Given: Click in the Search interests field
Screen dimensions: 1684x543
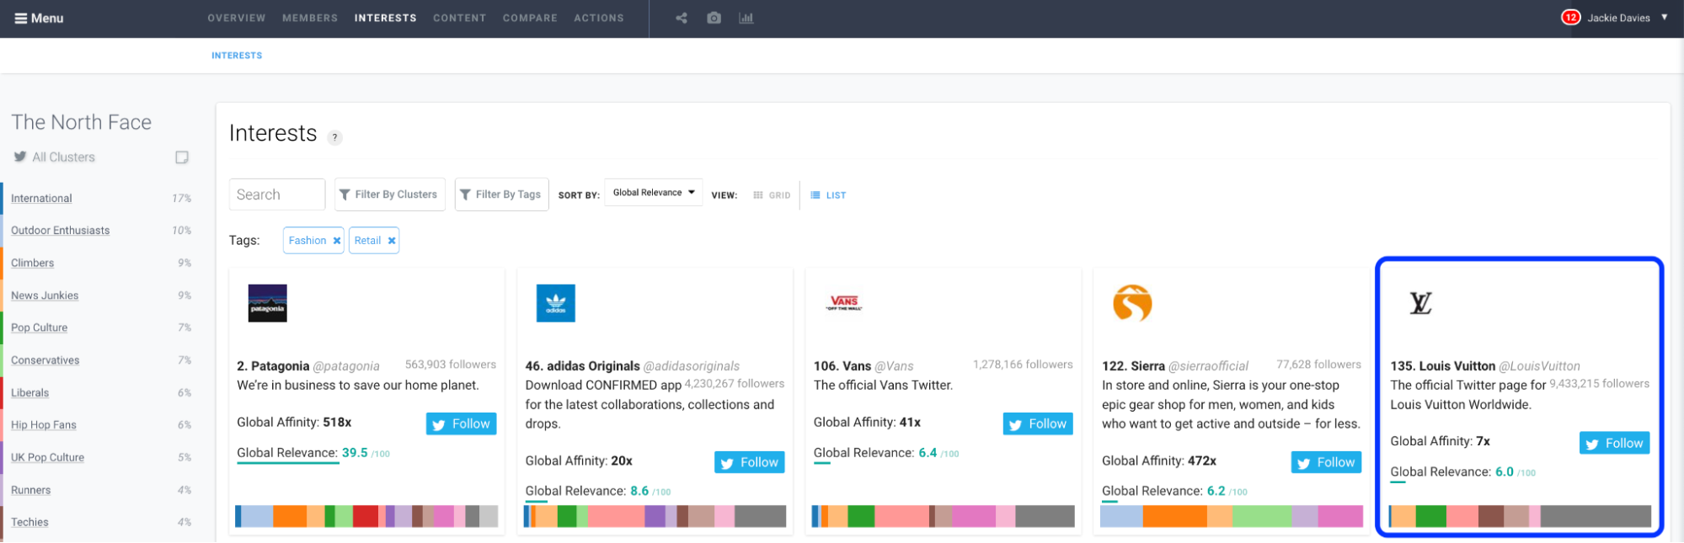Looking at the screenshot, I should point(277,194).
